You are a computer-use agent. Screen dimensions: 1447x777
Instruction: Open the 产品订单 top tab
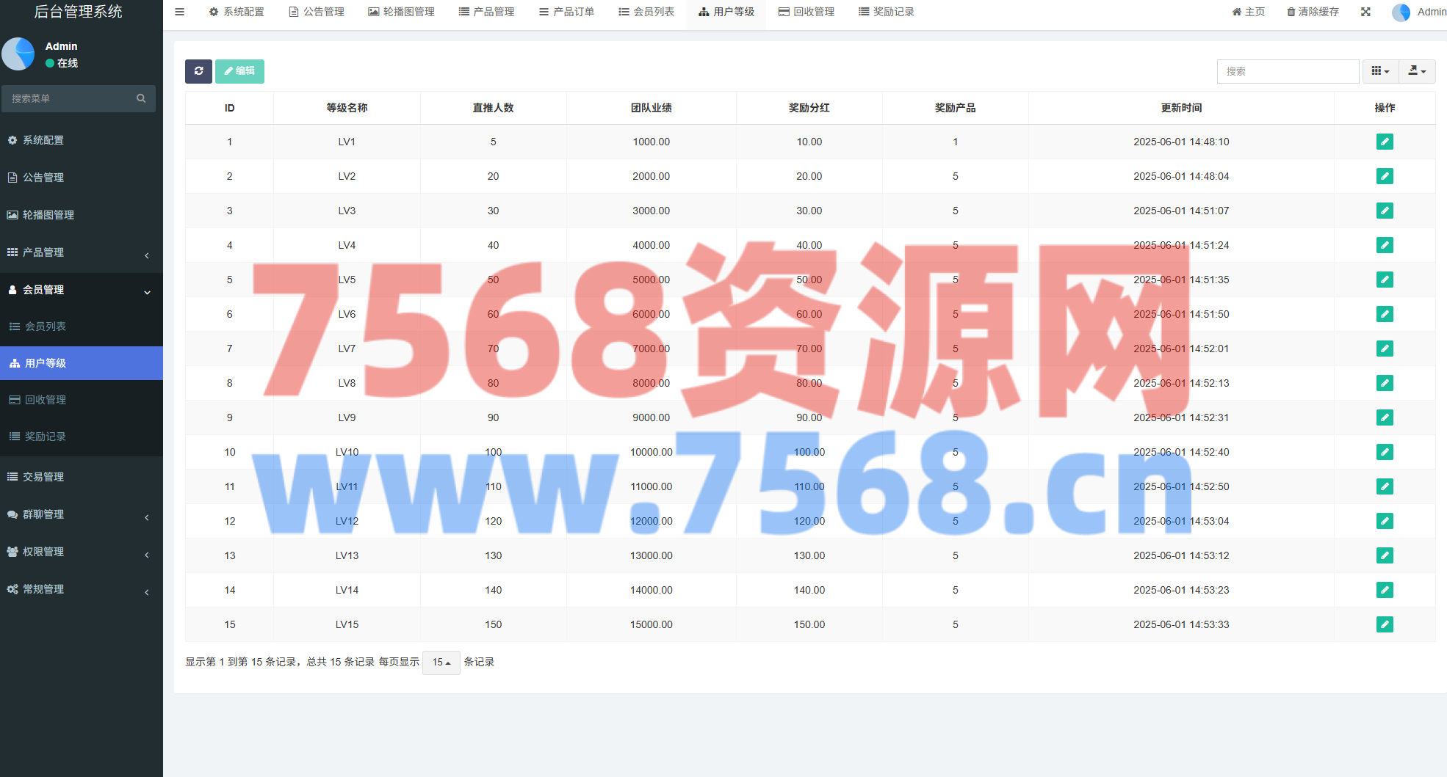(x=566, y=12)
